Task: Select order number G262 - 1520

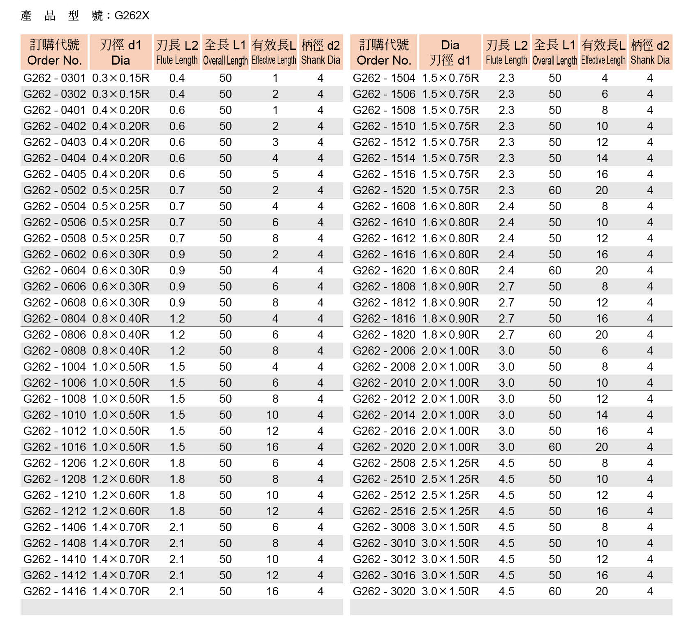Action: (x=384, y=190)
